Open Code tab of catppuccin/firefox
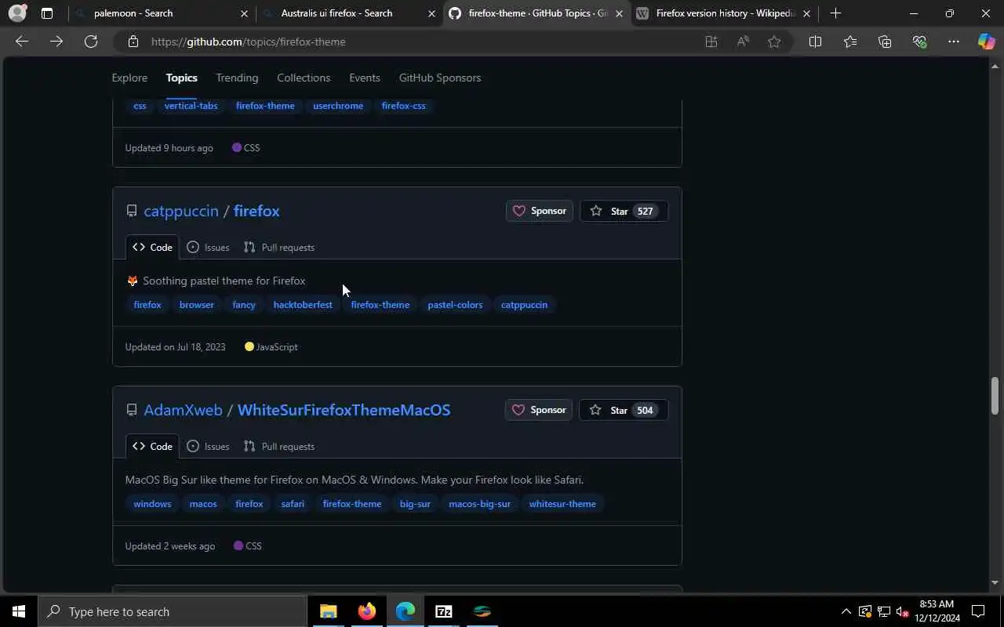Image resolution: width=1004 pixels, height=627 pixels. pos(152,247)
